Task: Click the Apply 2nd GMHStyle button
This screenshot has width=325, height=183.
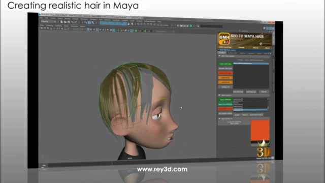Action: pyautogui.click(x=225, y=104)
